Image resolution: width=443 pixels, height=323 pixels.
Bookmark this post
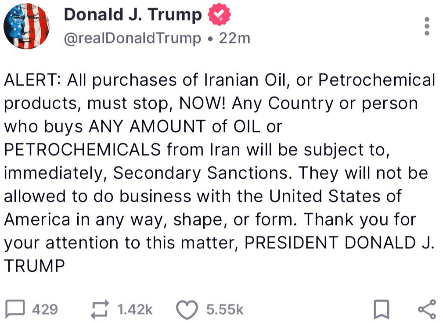pyautogui.click(x=381, y=310)
